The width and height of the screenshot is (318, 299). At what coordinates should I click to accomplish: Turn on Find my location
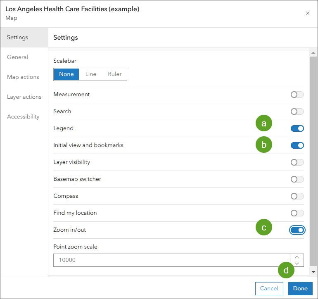pos(297,213)
